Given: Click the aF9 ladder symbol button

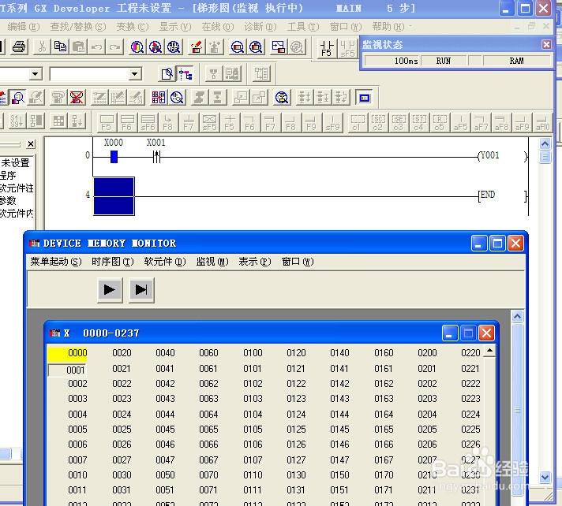Looking at the screenshot, I should coord(522,123).
